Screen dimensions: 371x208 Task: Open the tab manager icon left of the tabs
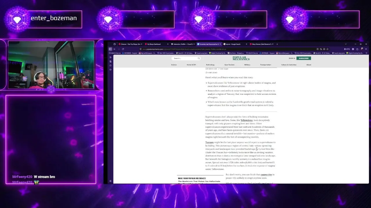tap(114, 44)
